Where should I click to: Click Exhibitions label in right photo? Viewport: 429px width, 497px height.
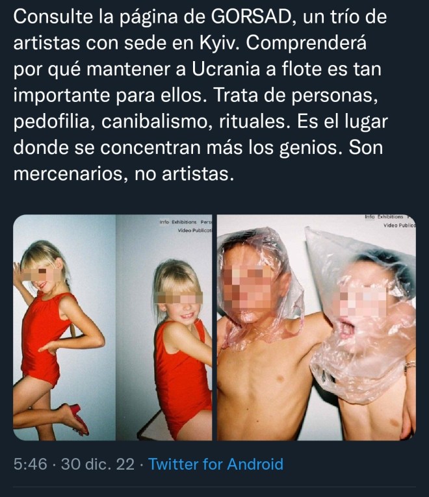click(x=390, y=217)
